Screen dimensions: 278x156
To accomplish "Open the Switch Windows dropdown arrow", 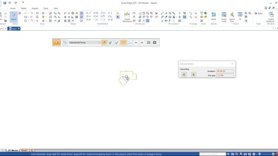I will click(275, 21).
